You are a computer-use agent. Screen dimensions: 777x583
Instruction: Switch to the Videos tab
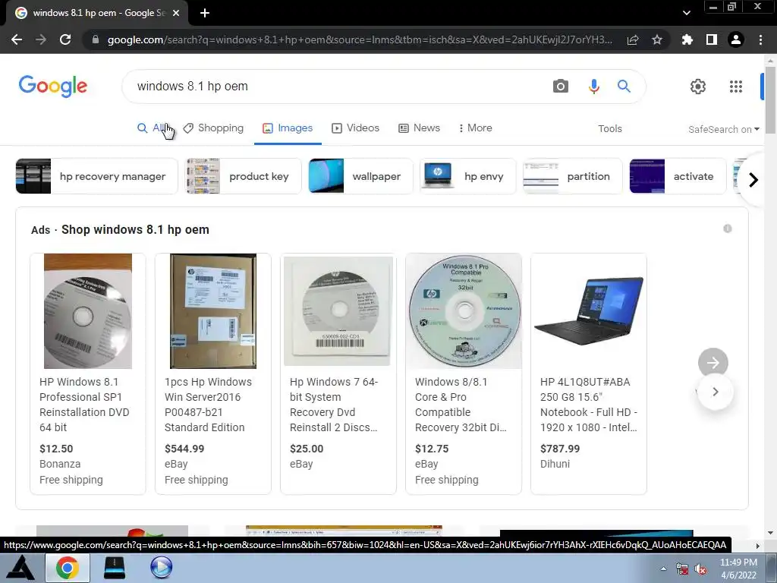[355, 128]
